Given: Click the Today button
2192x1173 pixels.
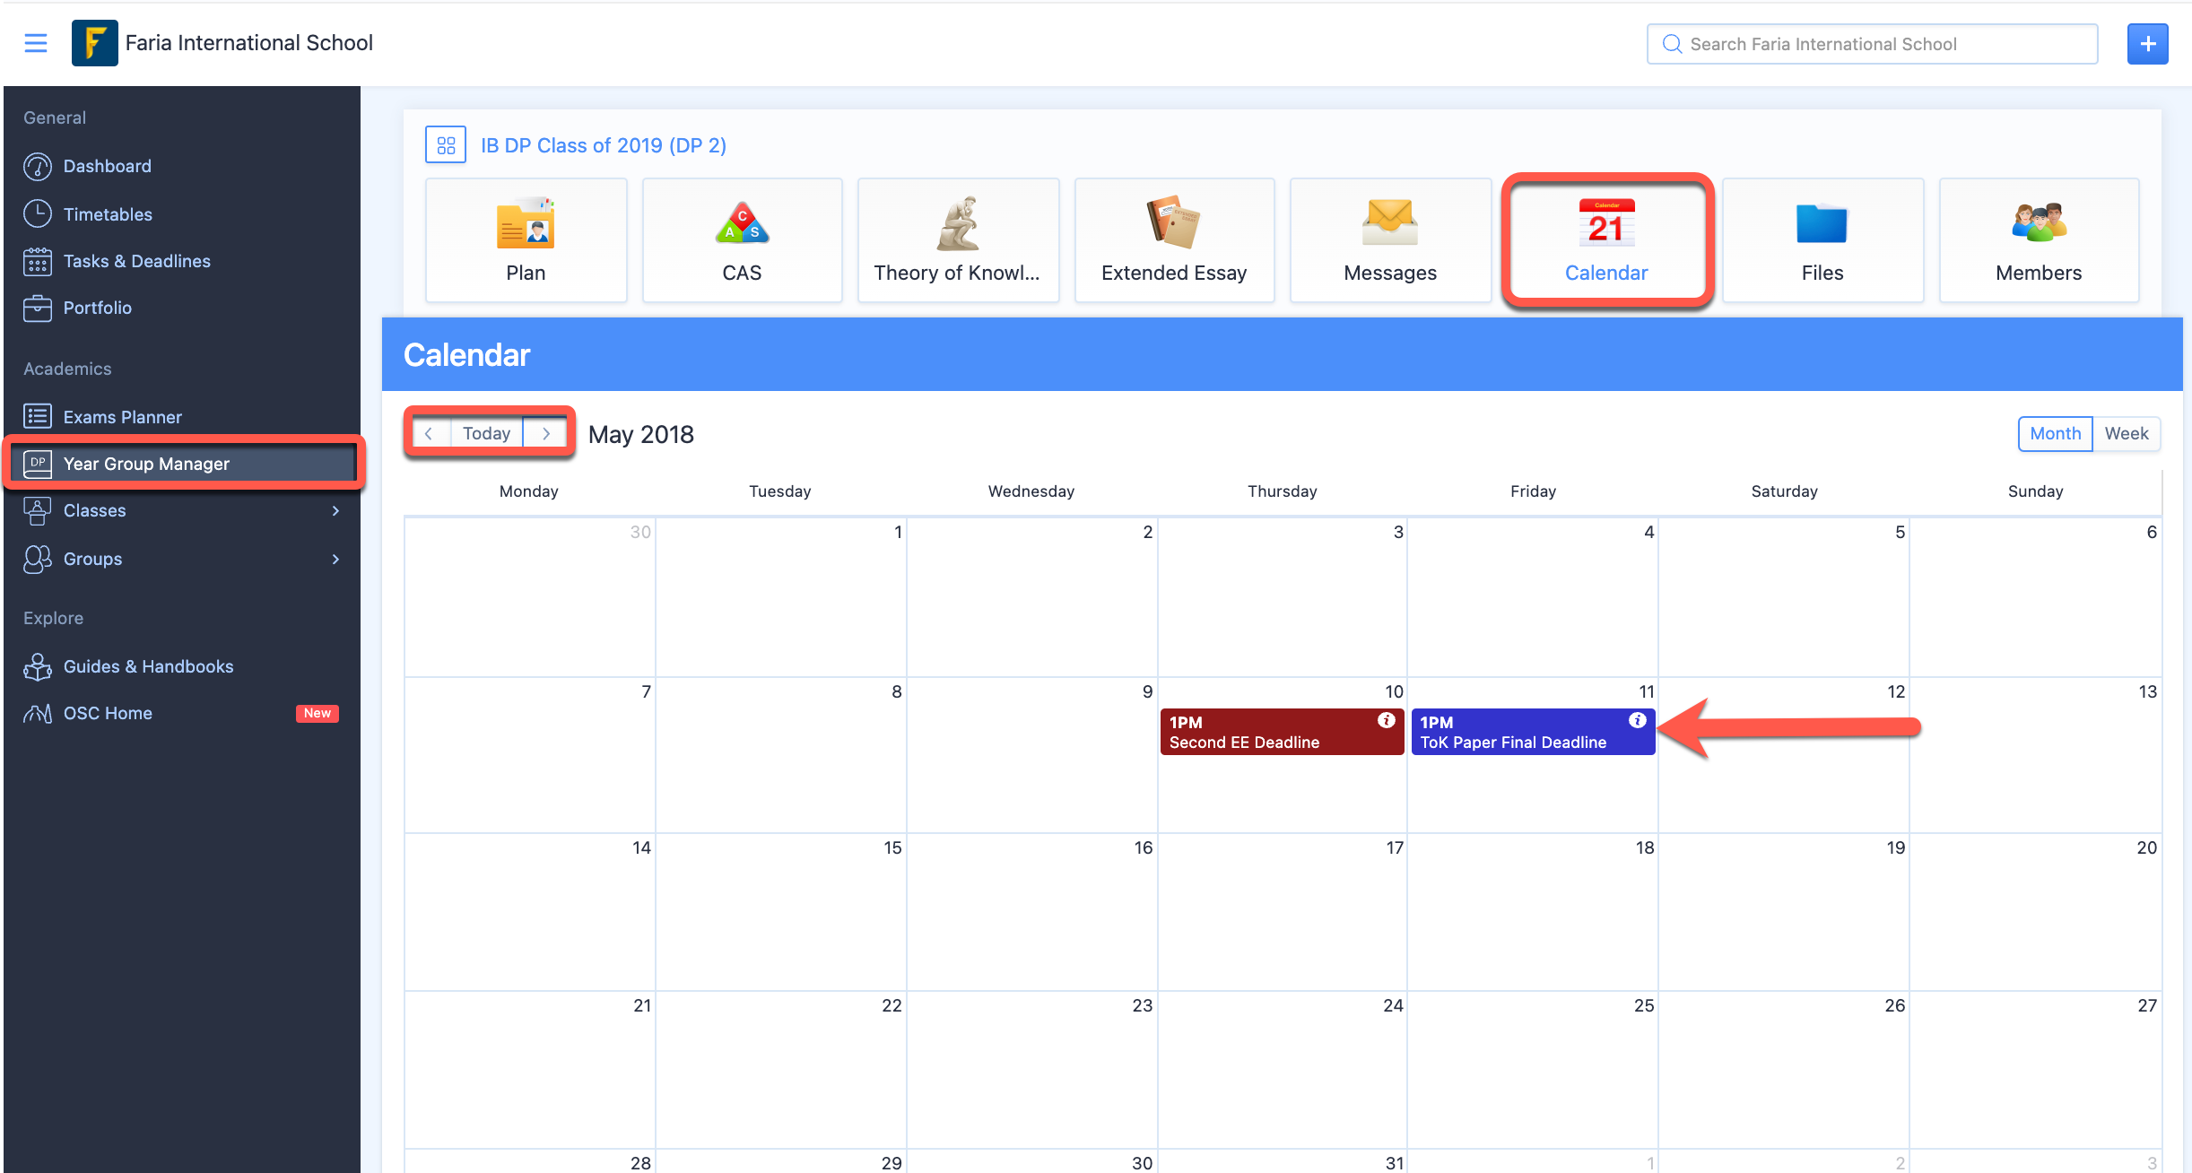Looking at the screenshot, I should tap(486, 434).
